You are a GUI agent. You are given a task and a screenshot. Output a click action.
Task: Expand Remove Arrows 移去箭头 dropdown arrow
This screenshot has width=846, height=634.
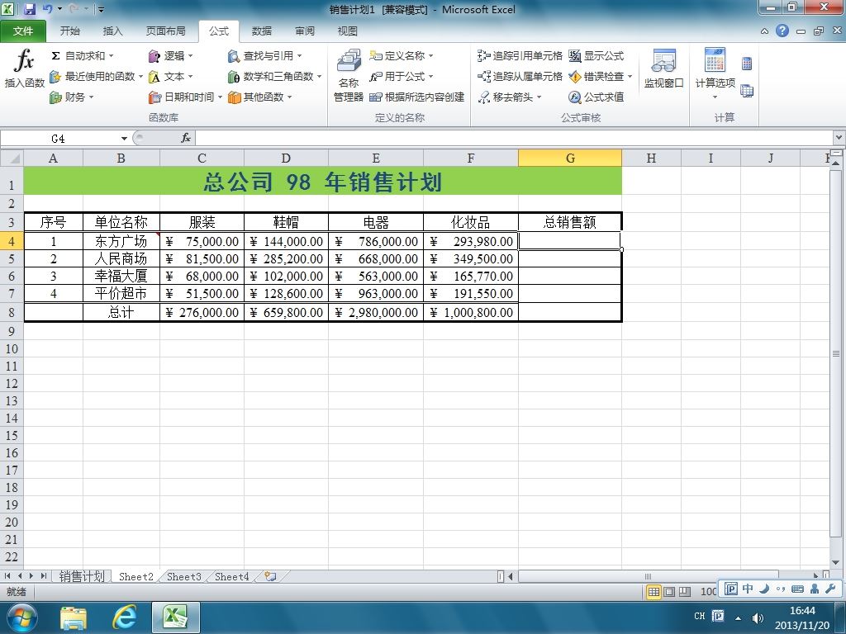539,97
